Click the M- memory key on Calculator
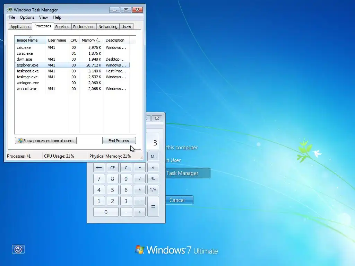The width and height of the screenshot is (355, 266). (153, 156)
